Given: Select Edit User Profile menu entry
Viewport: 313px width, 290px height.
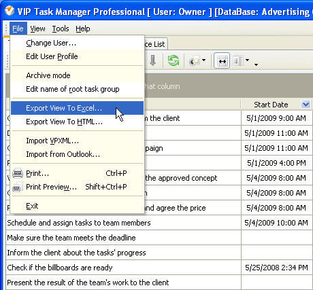Looking at the screenshot, I should [77, 56].
